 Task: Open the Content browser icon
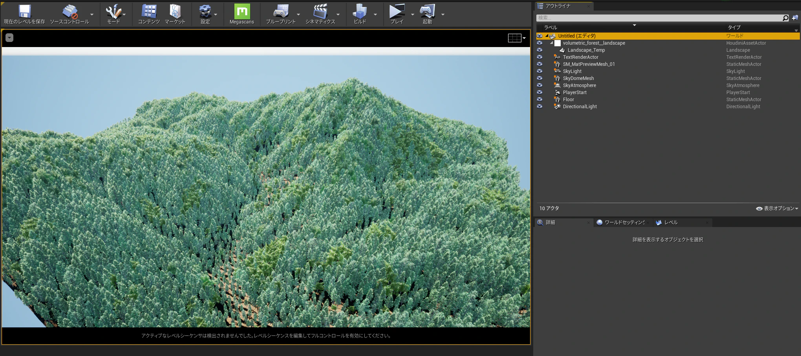(x=149, y=11)
